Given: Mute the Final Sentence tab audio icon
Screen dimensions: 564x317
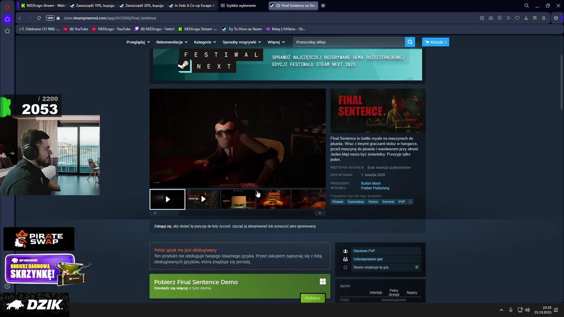Looking at the screenshot, I should coord(278,6).
